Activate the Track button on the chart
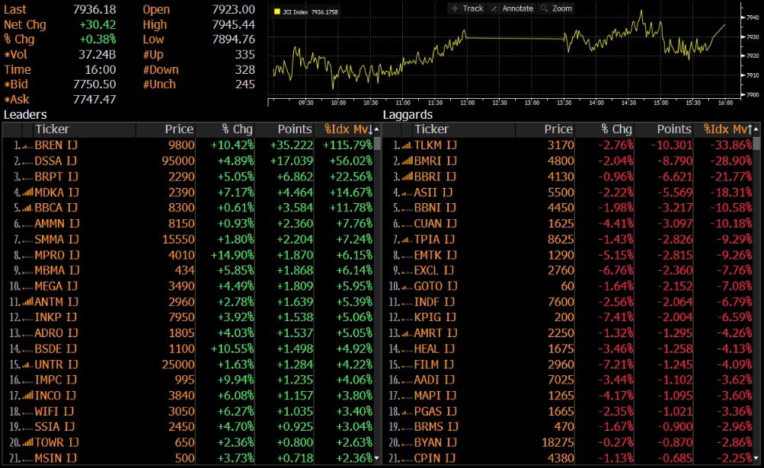764x468 pixels. tap(467, 8)
